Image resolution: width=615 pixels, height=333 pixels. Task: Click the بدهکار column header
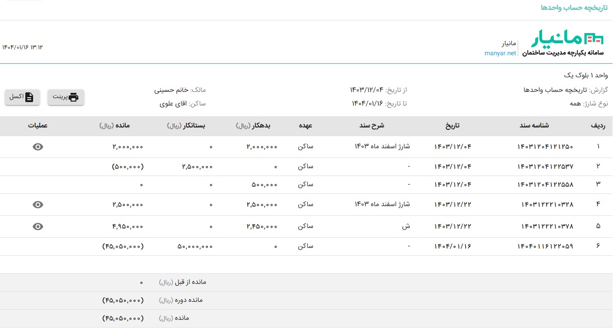253,125
